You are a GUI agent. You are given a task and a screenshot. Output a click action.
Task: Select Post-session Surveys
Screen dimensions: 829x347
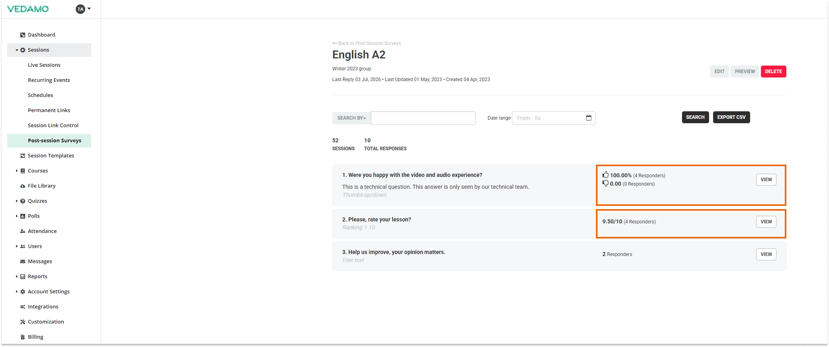click(49, 141)
